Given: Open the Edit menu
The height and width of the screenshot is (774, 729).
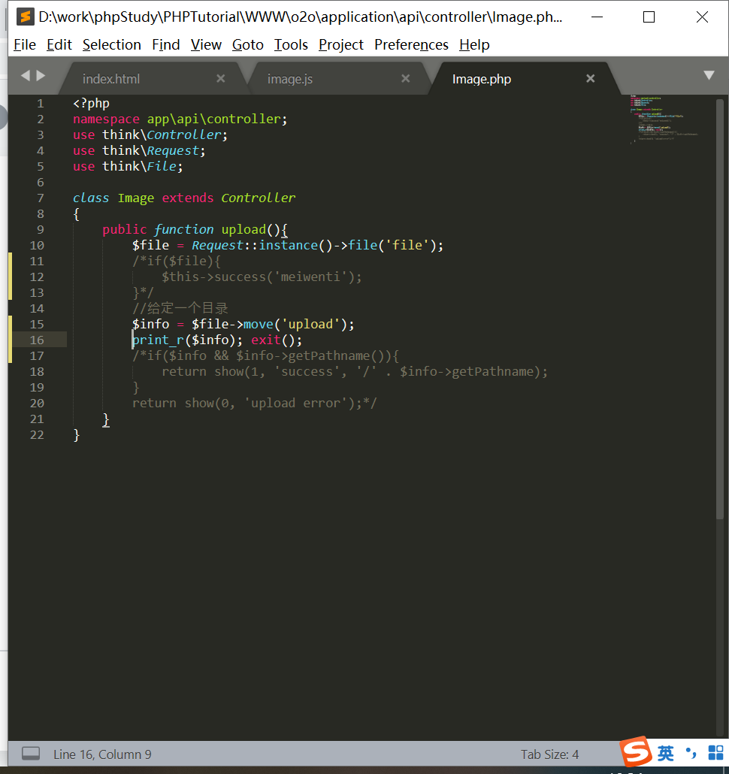Looking at the screenshot, I should point(59,45).
